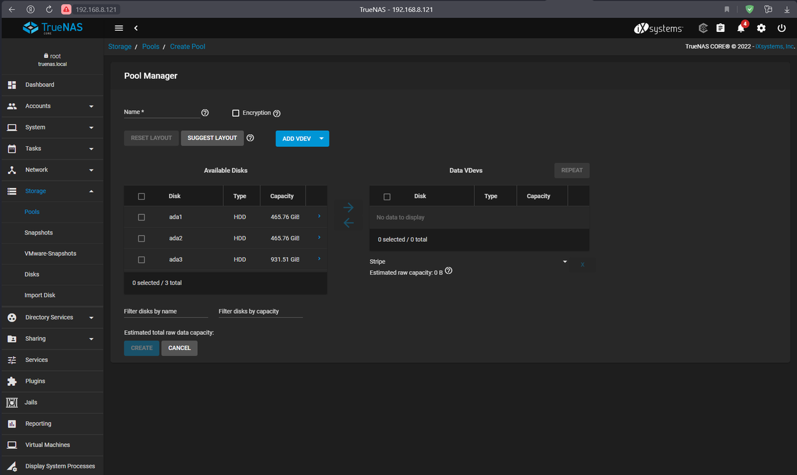The width and height of the screenshot is (797, 475).
Task: Expand the Directory Services sidebar menu
Action: point(91,318)
